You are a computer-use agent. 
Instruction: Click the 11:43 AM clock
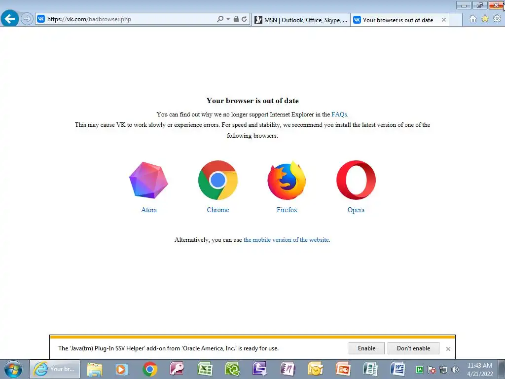[x=480, y=366]
